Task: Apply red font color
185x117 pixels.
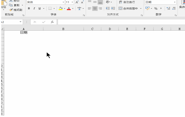Action: tap(69, 9)
